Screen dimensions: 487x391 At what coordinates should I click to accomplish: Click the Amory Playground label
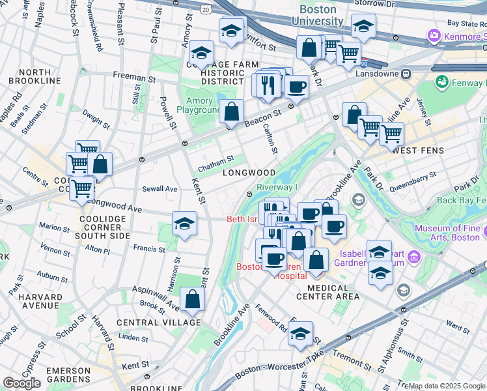[x=199, y=106]
